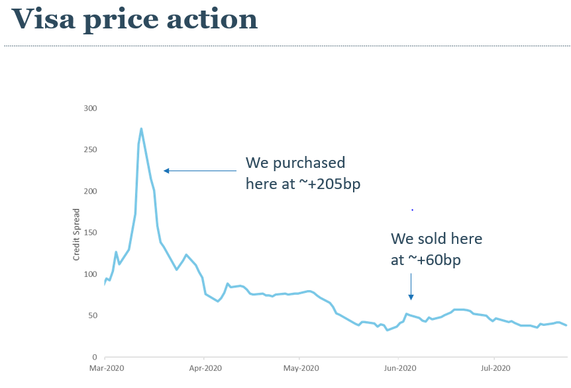This screenshot has width=571, height=388.
Task: Click the Apr-2020 label on the x-axis
Action: pyautogui.click(x=204, y=368)
